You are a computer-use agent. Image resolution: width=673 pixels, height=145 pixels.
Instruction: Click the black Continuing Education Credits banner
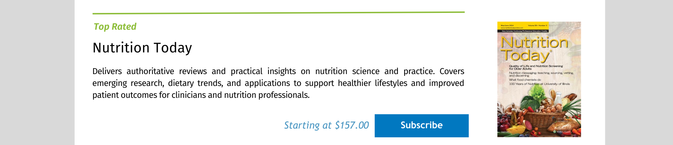524,31
